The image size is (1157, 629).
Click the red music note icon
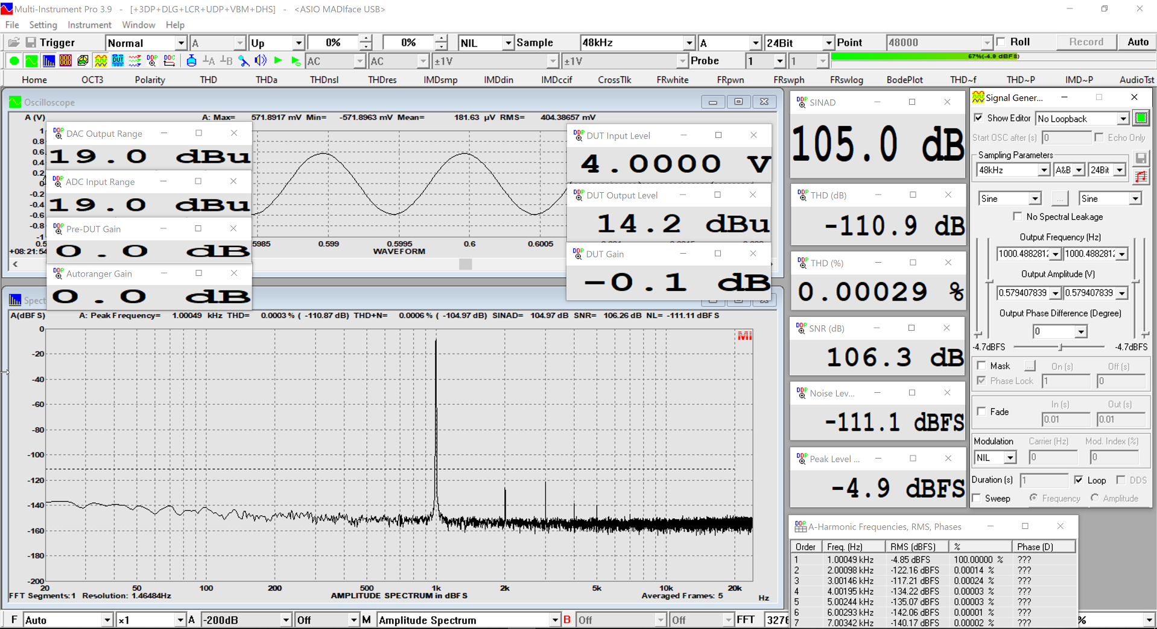1141,177
